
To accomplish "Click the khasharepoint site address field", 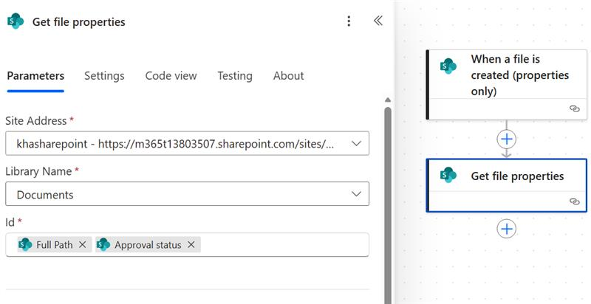I will click(x=188, y=143).
